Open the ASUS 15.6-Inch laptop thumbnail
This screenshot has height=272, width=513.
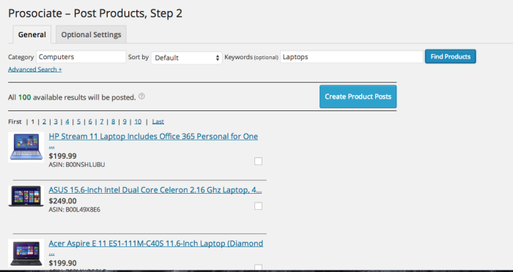coord(26,196)
